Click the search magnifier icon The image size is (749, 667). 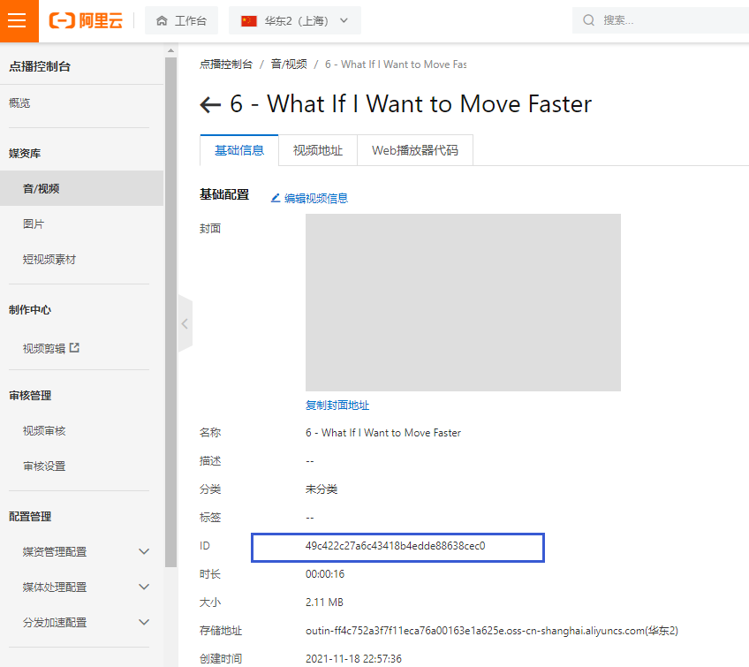[591, 19]
